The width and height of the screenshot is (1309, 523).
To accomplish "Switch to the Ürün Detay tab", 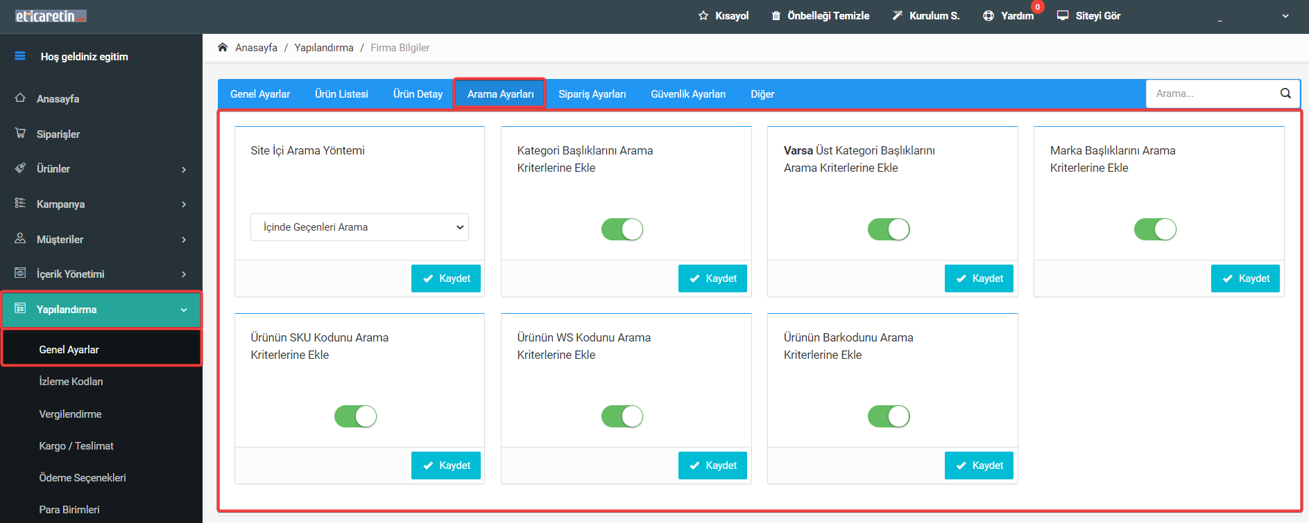I will pyautogui.click(x=418, y=94).
